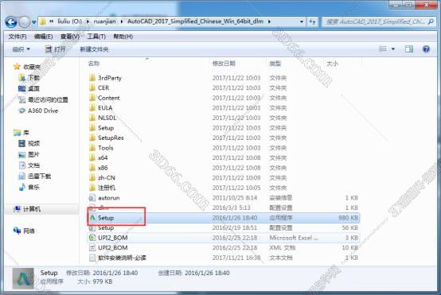Click the refresh button beside address bar
The image size is (441, 295).
click(x=313, y=21)
